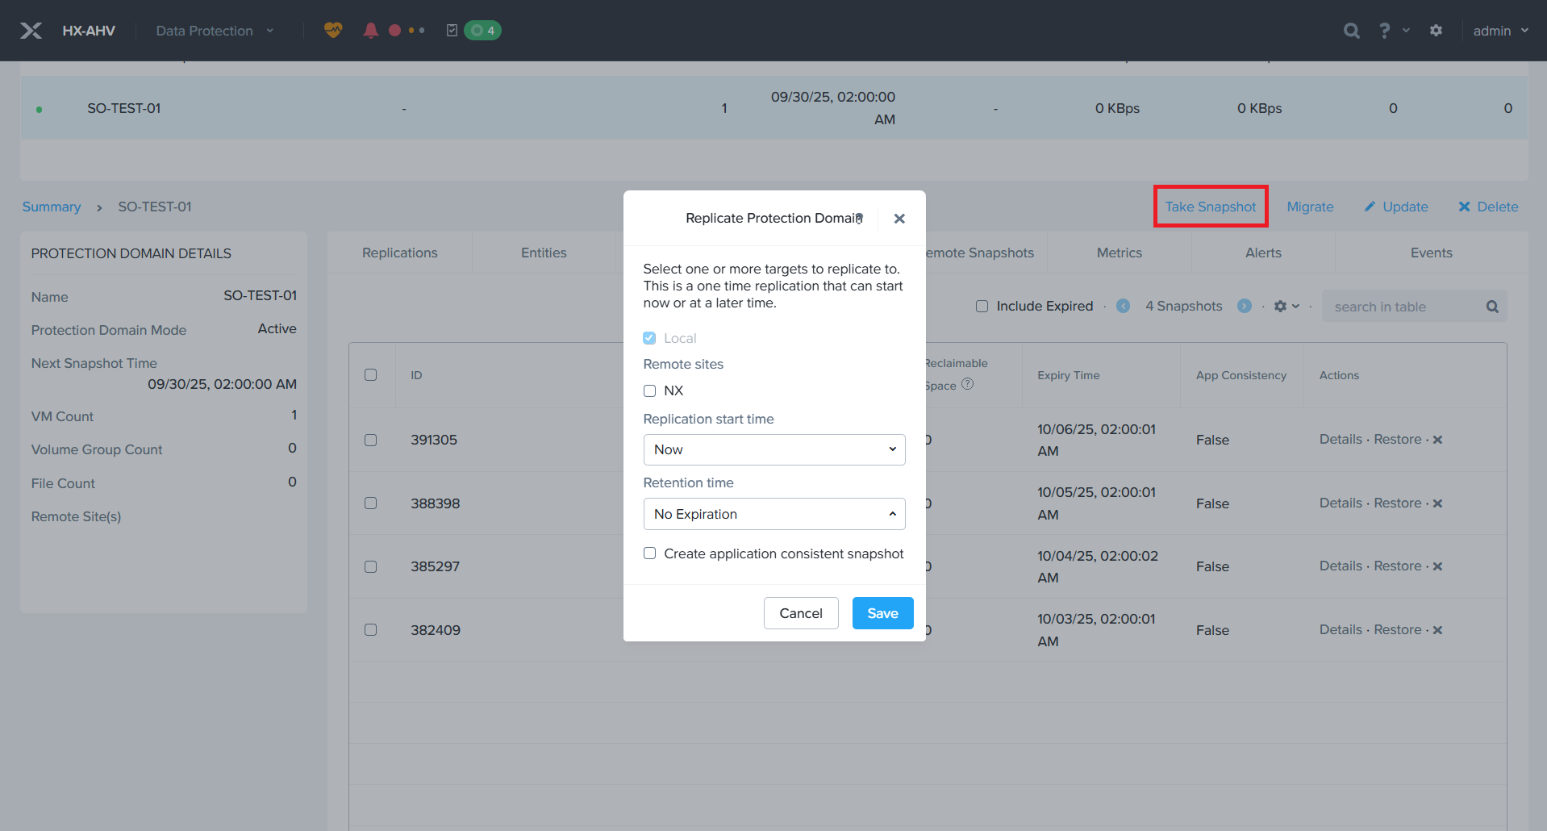Viewport: 1547px width, 831px height.
Task: Enable the NX remote site checkbox
Action: point(649,390)
